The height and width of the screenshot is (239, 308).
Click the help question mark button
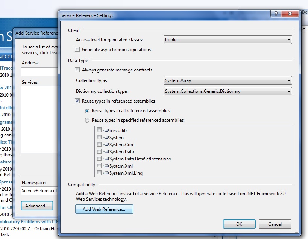click(x=276, y=14)
